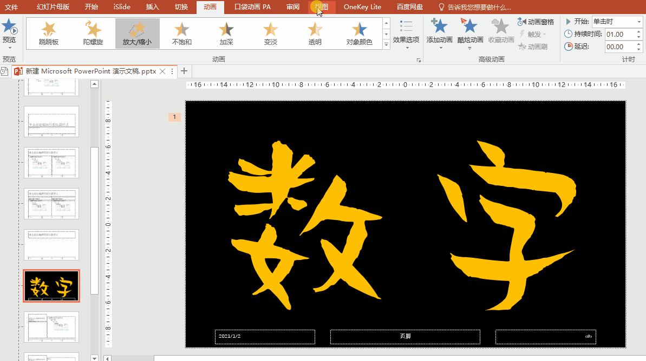Select the 加深 (Darken) animation

pyautogui.click(x=226, y=34)
